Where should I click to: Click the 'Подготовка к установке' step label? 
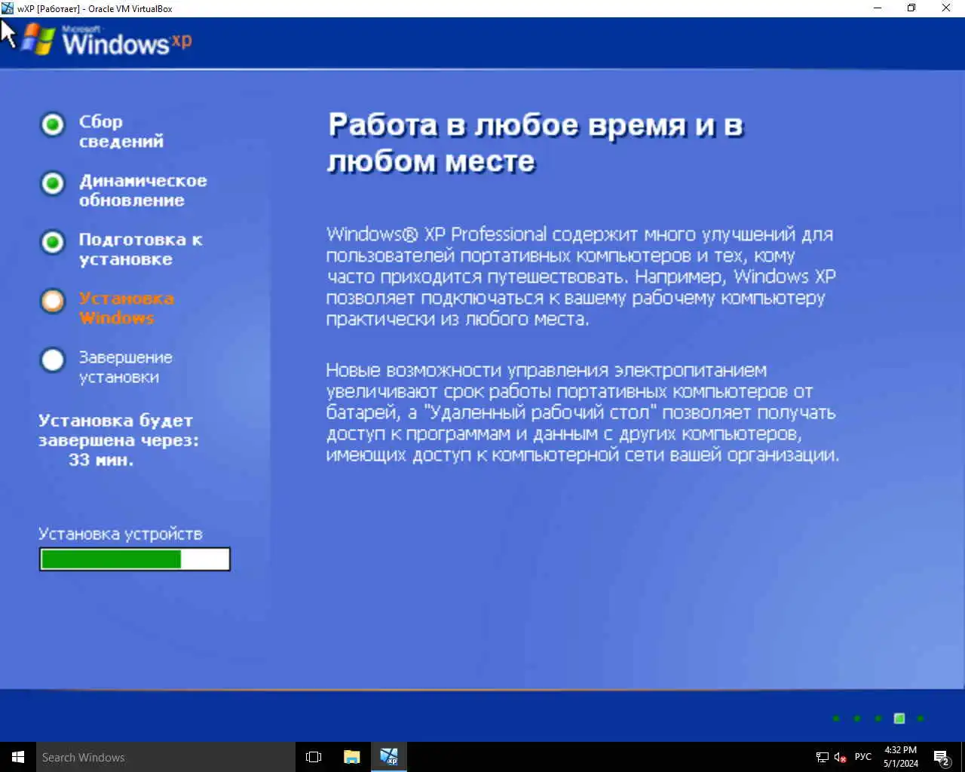coord(140,249)
